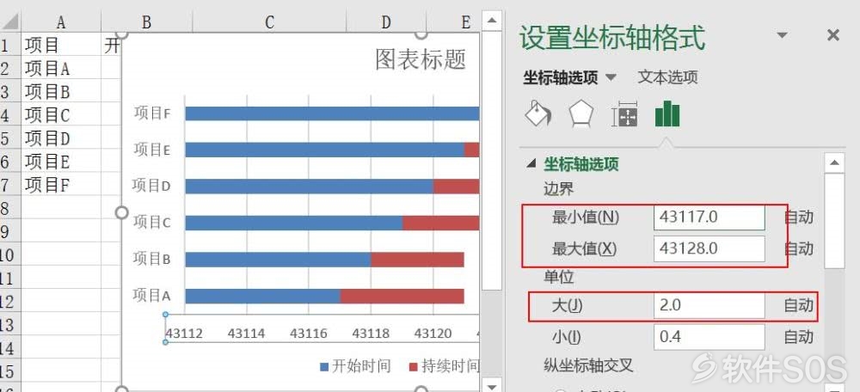Click the Select All corner triangle
The width and height of the screenshot is (860, 392).
(10, 22)
